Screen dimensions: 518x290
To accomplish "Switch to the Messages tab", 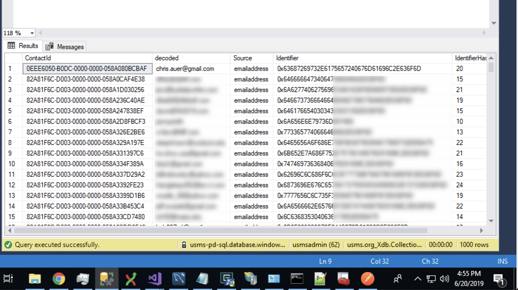I will tap(65, 47).
